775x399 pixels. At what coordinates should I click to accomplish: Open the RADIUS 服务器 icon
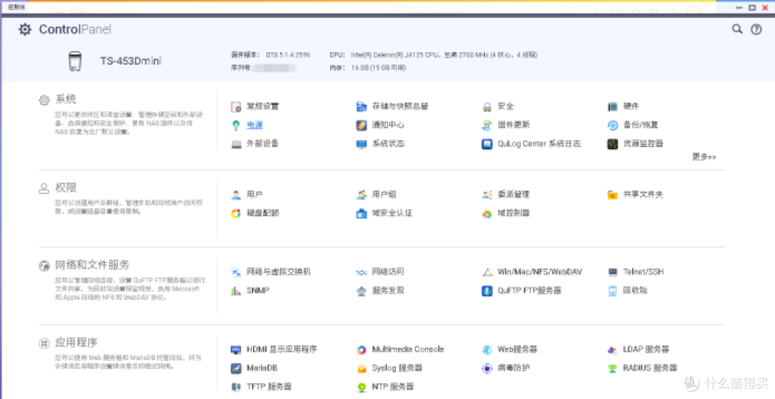point(613,368)
